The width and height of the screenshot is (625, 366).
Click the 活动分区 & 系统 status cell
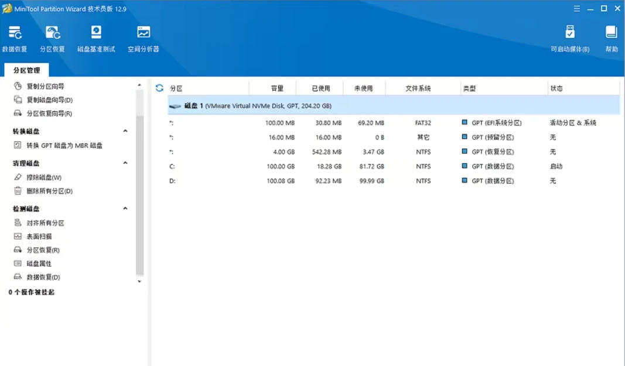click(573, 123)
